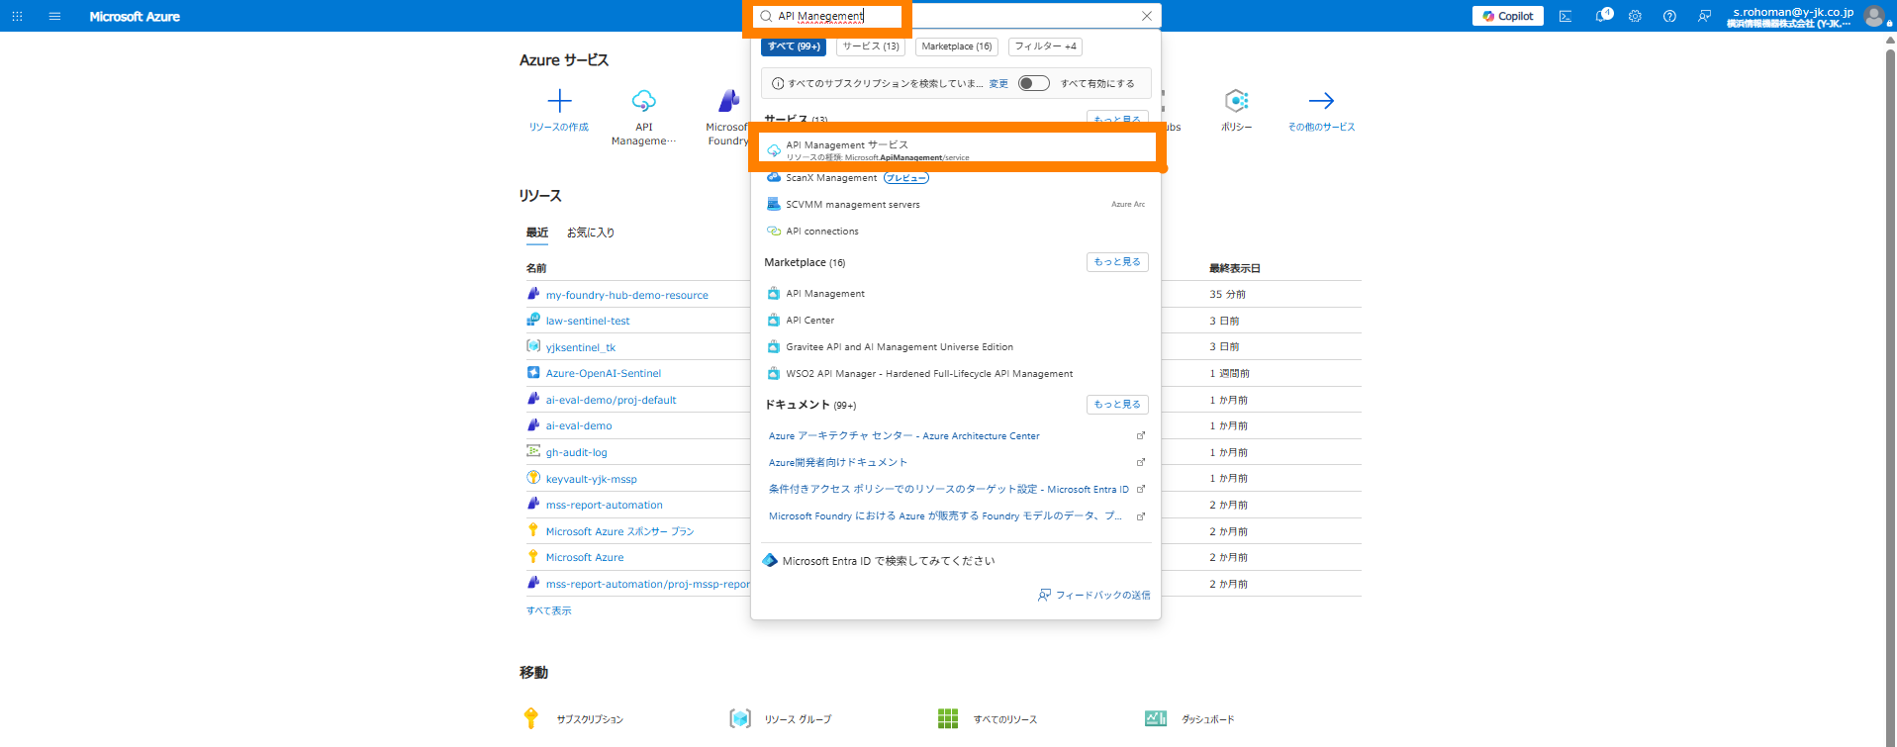Image resolution: width=1897 pixels, height=747 pixels.
Task: Click the Microsoft Azure home title
Action: pos(135,16)
